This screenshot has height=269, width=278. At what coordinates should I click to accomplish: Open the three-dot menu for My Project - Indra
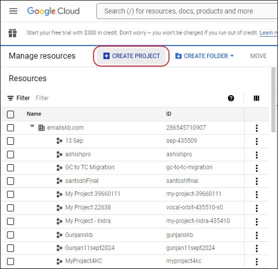(256, 221)
